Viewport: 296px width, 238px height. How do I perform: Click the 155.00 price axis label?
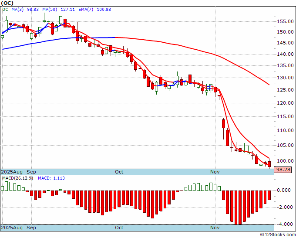point(285,21)
